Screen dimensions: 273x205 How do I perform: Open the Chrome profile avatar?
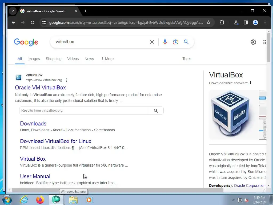255,22
